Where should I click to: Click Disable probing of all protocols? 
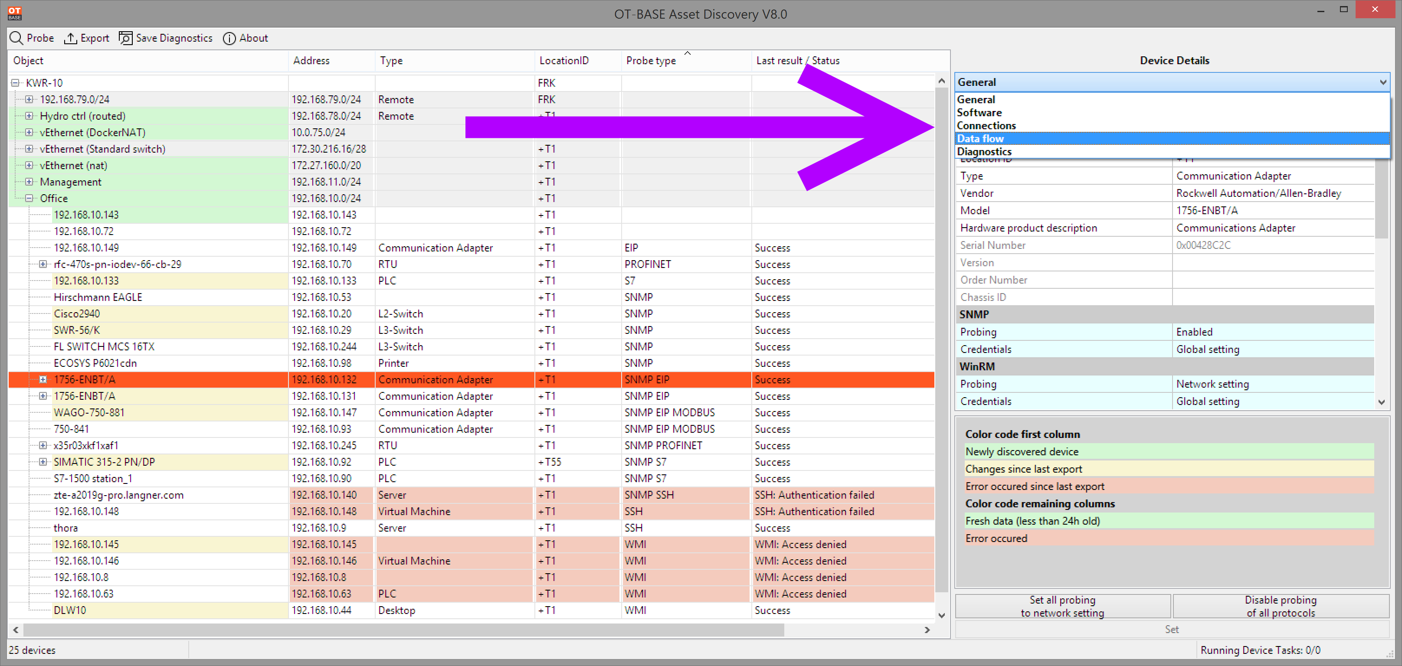(x=1281, y=606)
